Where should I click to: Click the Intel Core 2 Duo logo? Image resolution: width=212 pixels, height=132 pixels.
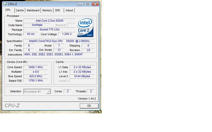point(85,27)
